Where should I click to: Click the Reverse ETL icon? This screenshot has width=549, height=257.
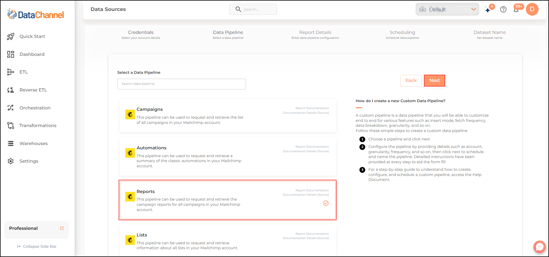[x=11, y=90]
